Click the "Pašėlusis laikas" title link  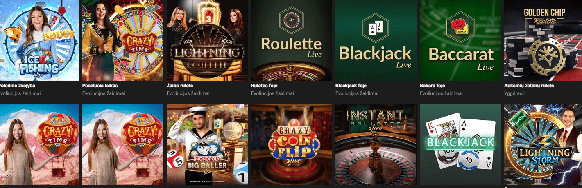100,86
